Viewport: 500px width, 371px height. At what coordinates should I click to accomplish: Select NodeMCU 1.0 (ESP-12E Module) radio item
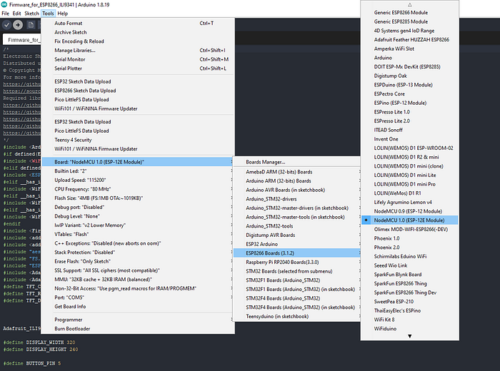point(410,220)
